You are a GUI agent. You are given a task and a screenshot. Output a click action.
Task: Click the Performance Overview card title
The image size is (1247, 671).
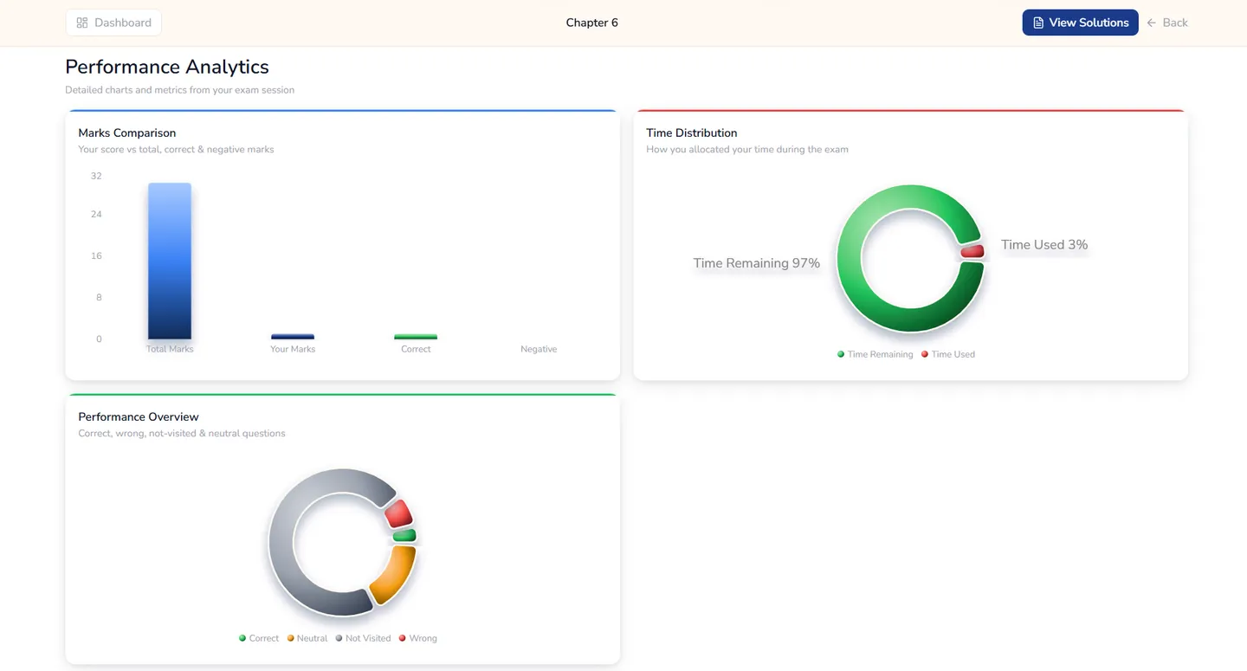click(139, 416)
